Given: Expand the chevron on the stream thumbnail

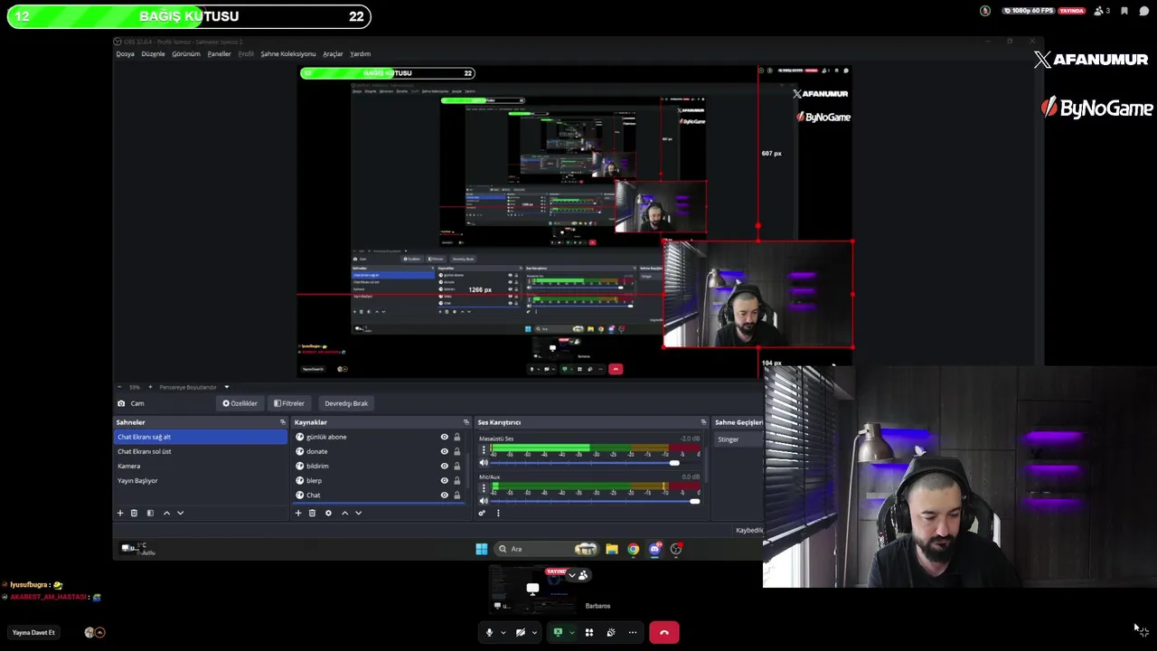Looking at the screenshot, I should click(571, 575).
